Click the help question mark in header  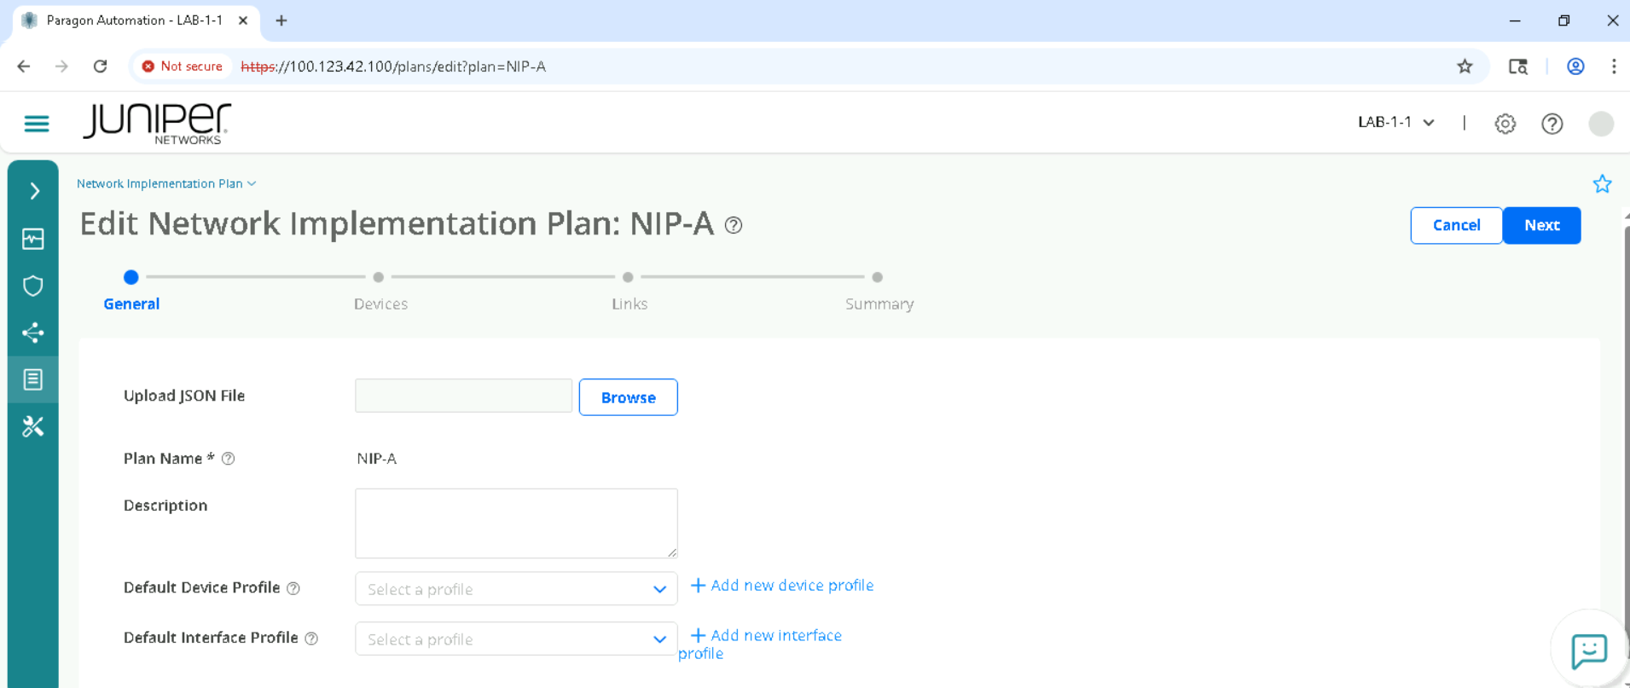click(x=1552, y=124)
